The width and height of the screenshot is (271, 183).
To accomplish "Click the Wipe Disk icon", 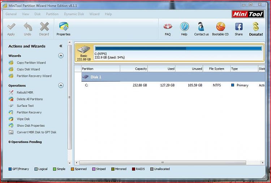I will (x=11, y=119).
